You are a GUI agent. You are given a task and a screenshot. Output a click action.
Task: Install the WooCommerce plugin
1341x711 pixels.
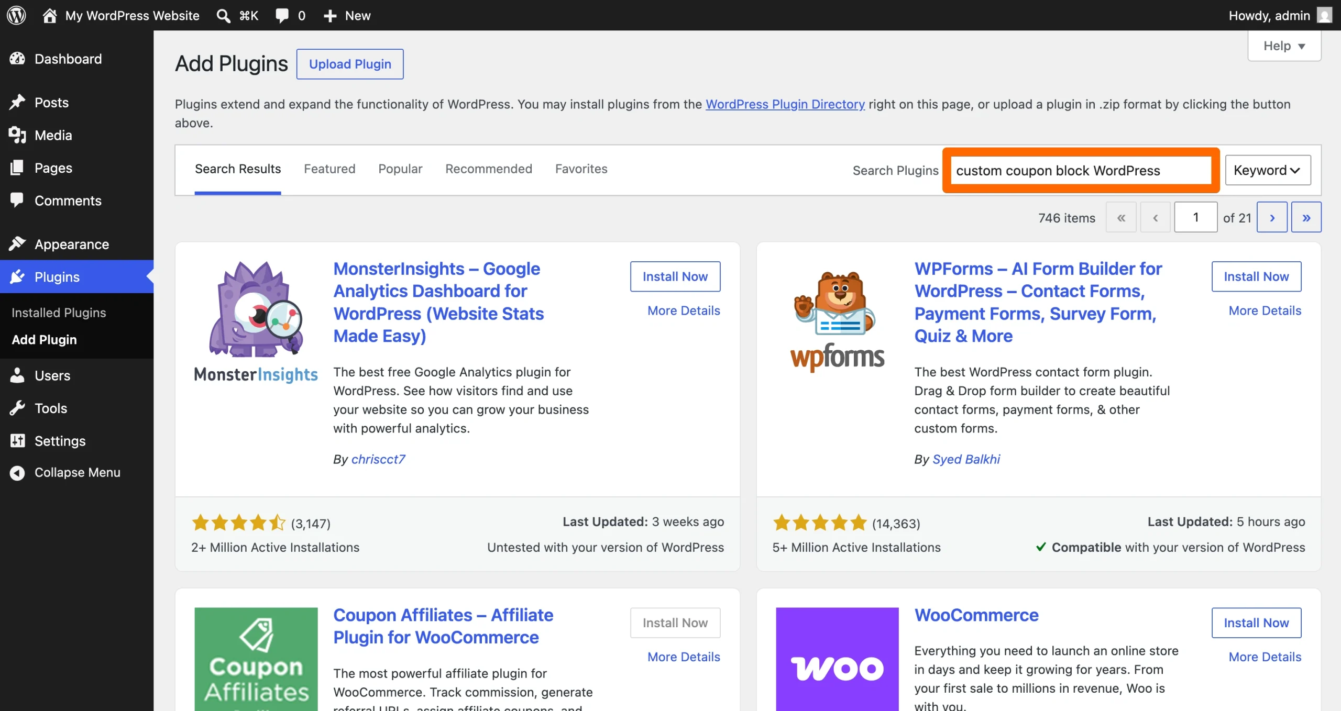[x=1257, y=623]
